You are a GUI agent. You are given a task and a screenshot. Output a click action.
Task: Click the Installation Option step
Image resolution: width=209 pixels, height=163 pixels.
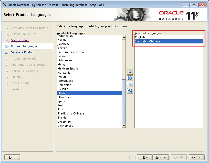tap(23, 34)
